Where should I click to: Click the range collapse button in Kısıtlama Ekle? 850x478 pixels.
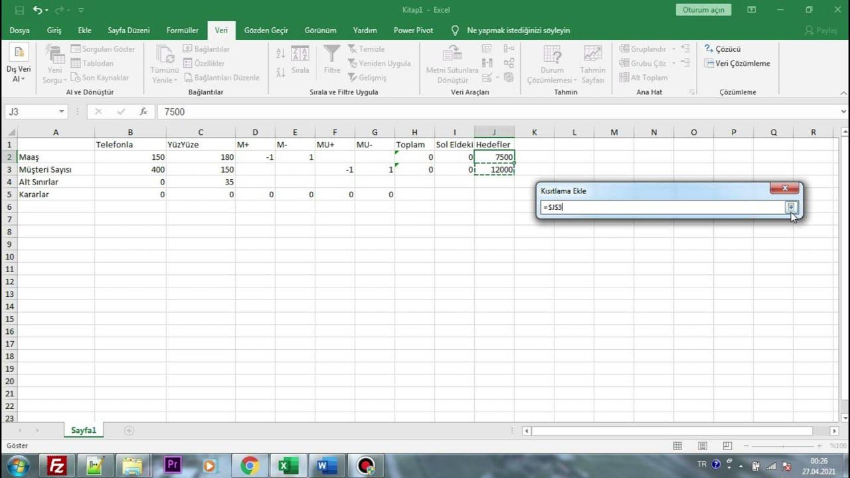click(791, 207)
